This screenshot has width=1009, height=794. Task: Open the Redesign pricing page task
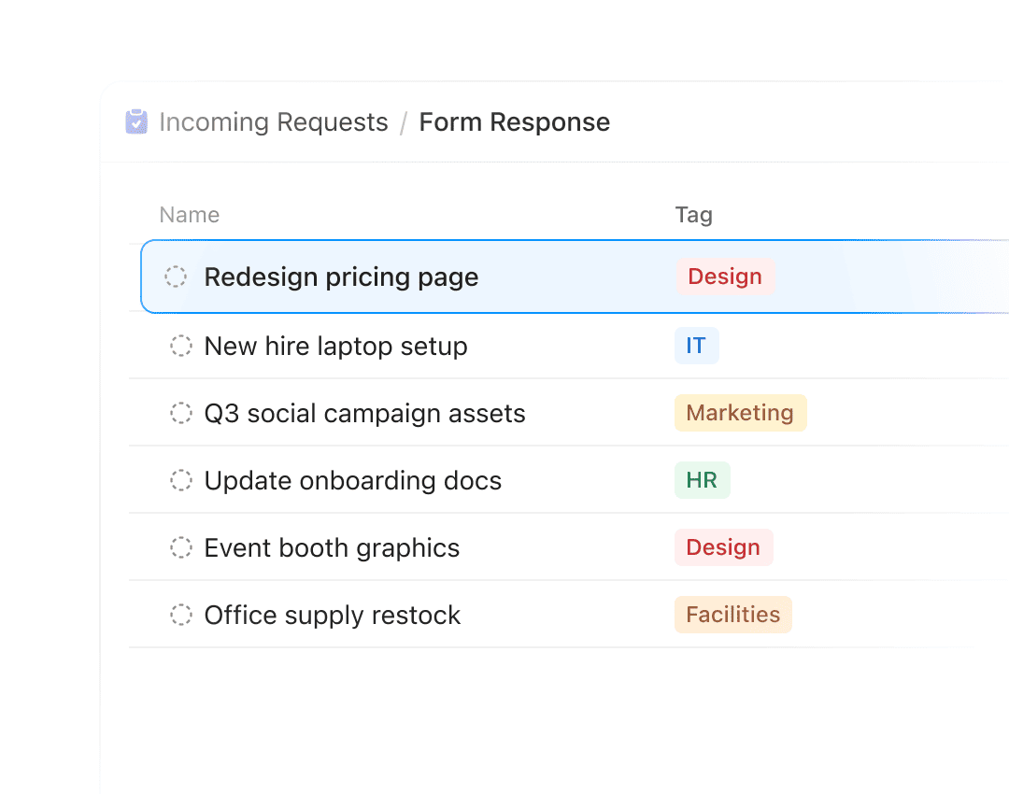(x=341, y=277)
